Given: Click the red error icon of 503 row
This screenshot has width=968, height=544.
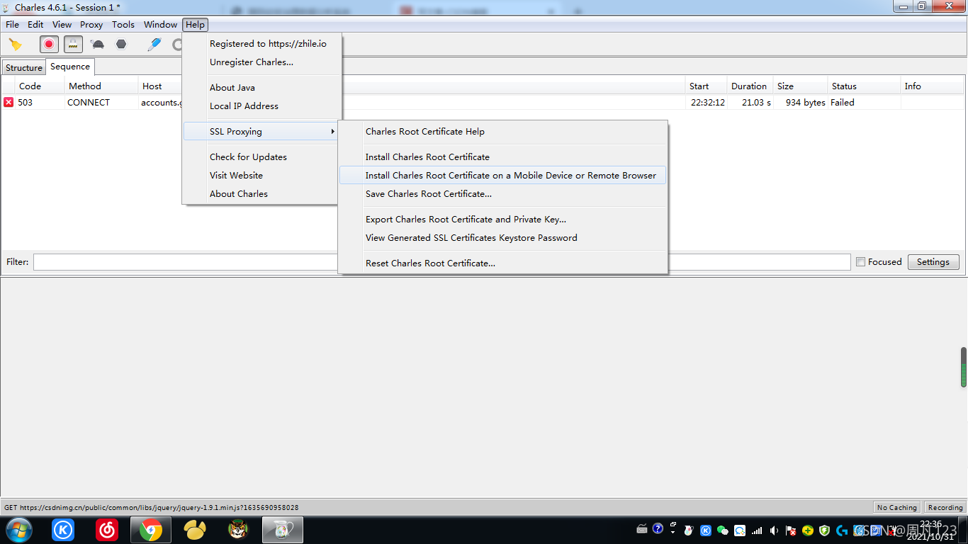Looking at the screenshot, I should click(9, 102).
